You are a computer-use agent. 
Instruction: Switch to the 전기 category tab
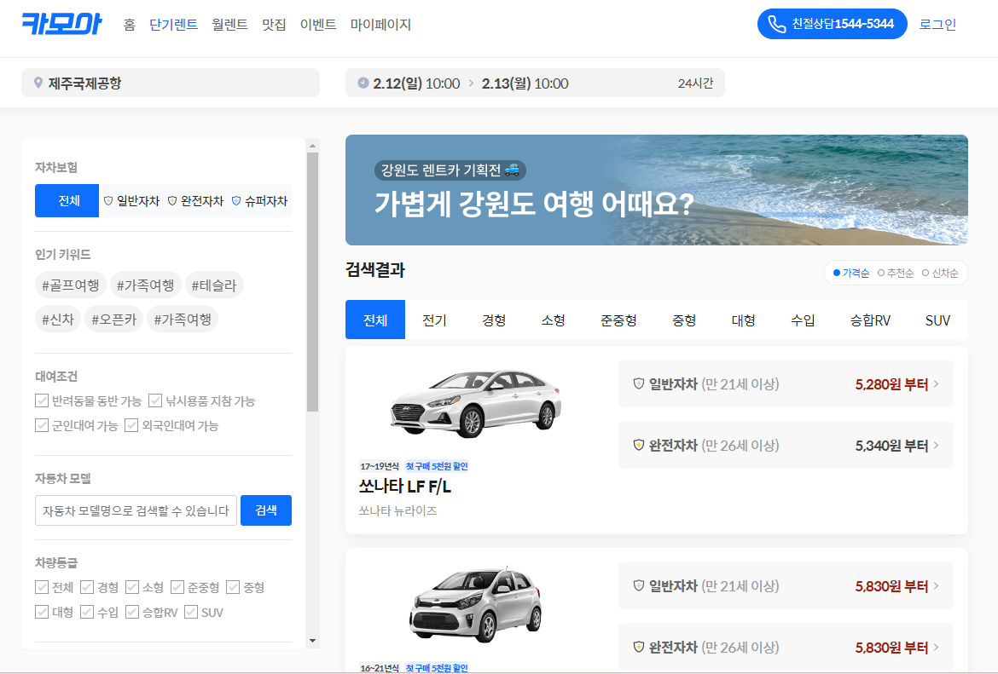pyautogui.click(x=435, y=320)
